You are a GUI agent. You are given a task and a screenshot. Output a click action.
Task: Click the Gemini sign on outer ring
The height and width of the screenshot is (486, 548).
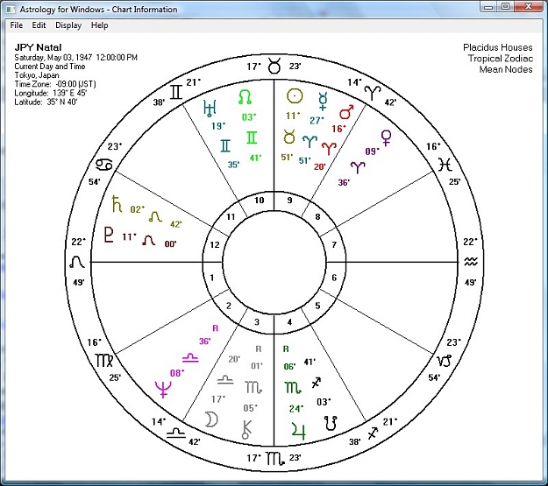tap(176, 92)
